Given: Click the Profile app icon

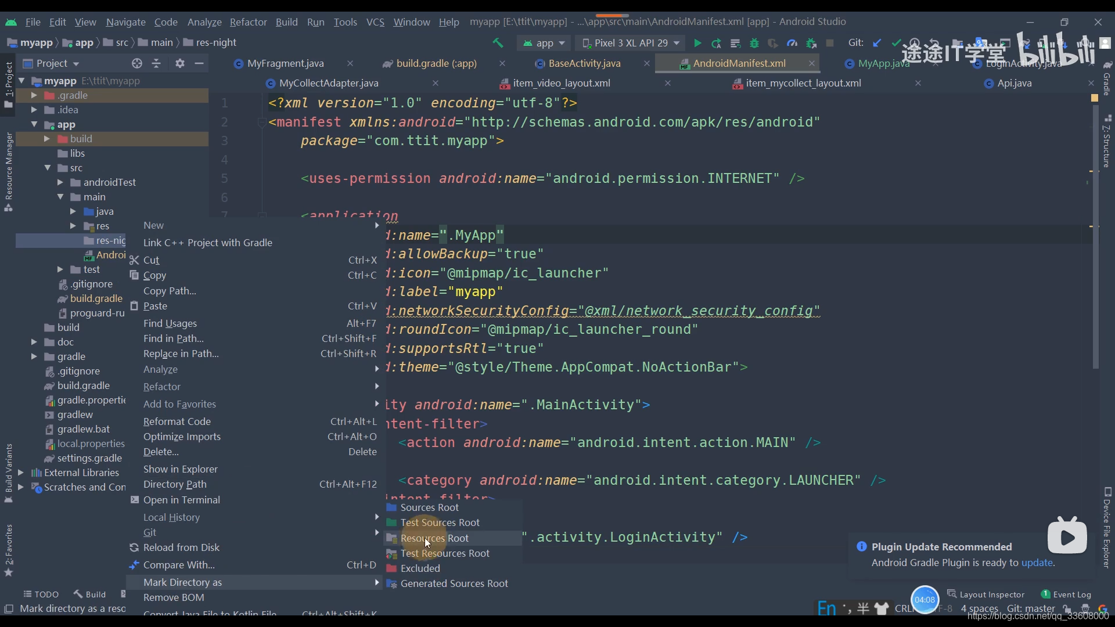Looking at the screenshot, I should click(792, 43).
